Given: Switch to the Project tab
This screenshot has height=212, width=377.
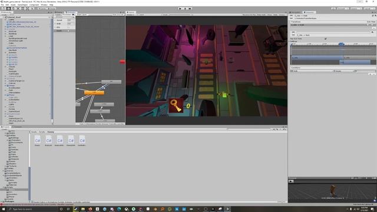Looking at the screenshot, I should [6, 127].
